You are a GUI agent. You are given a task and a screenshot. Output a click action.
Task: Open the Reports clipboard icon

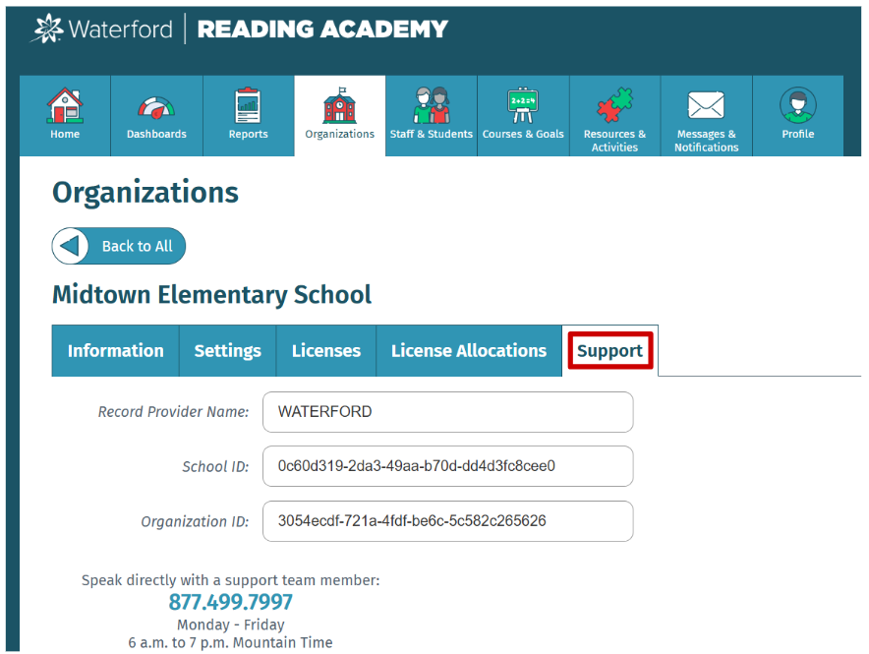point(248,105)
